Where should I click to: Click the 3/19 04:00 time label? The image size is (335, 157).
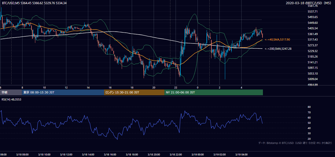(241, 154)
